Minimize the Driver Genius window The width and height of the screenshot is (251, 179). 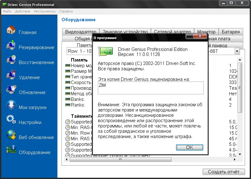224,3
